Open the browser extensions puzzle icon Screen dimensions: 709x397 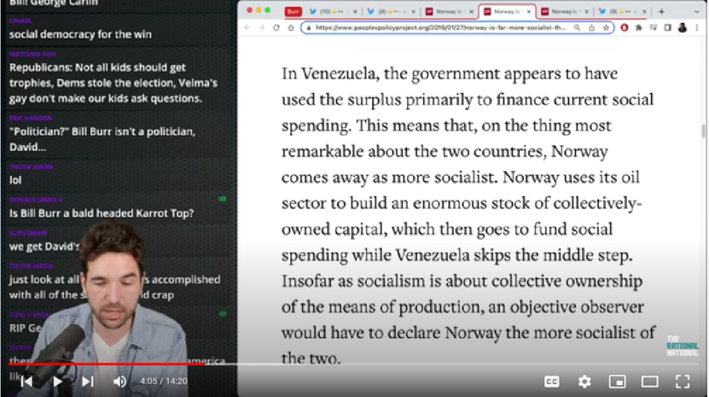638,28
